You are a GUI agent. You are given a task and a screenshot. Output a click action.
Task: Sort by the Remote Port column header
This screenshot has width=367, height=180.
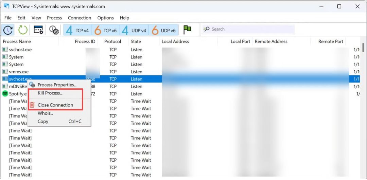[x=331, y=41]
